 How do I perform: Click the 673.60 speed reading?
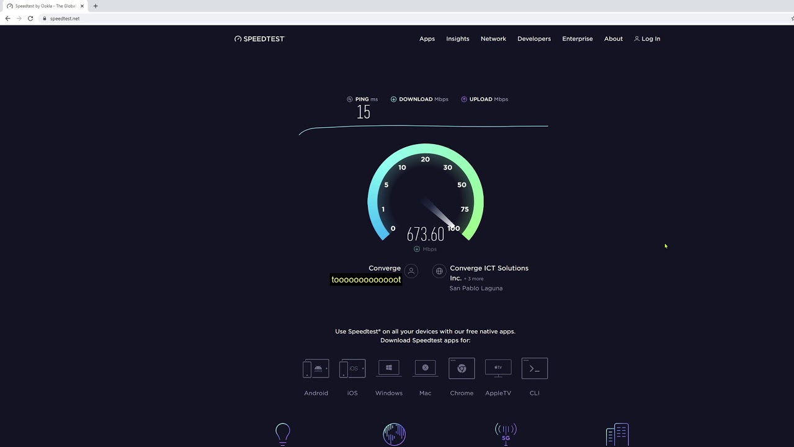pyautogui.click(x=426, y=235)
